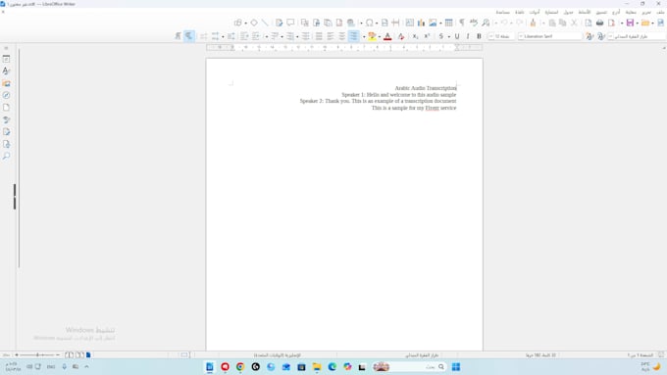Open the sidebar Gallery panel icon
Image resolution: width=667 pixels, height=375 pixels.
(x=6, y=83)
